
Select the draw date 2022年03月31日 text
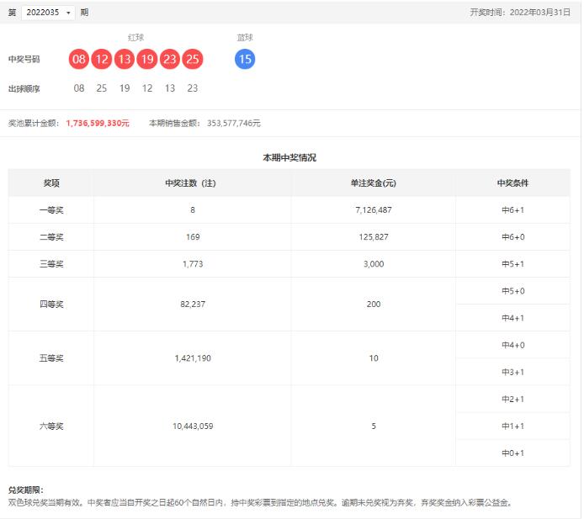(540, 13)
